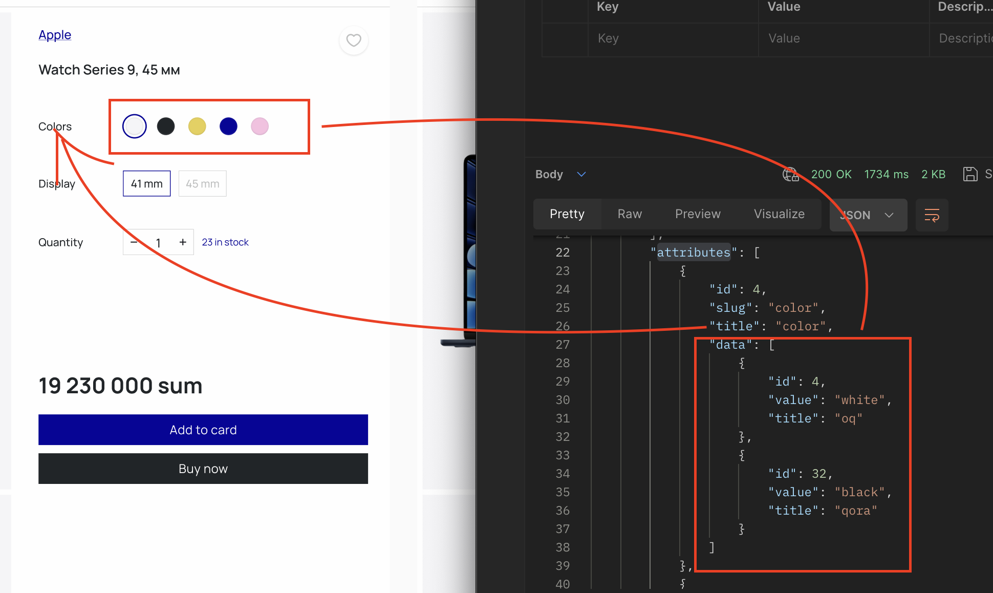The width and height of the screenshot is (993, 593).
Task: Click the Buy now button
Action: (203, 469)
